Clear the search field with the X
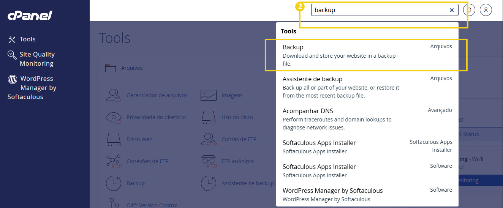This screenshot has height=208, width=503. pyautogui.click(x=452, y=10)
